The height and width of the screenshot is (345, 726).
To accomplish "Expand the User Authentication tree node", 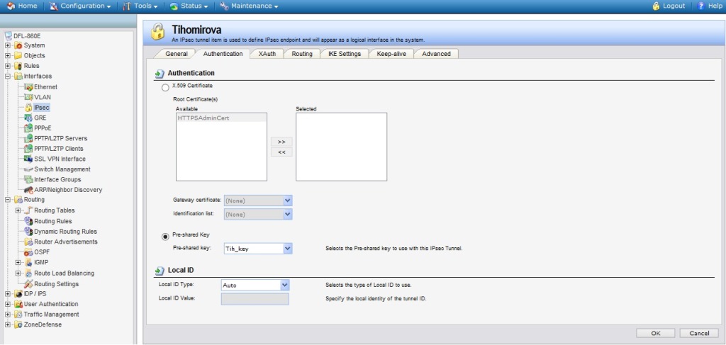I will pyautogui.click(x=8, y=304).
